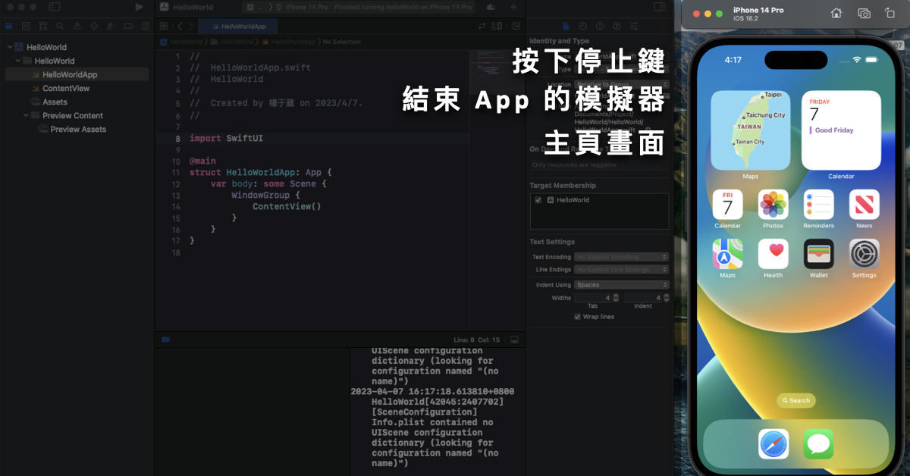Viewport: 910px width, 476px height.
Task: Open the Health app in Simulator
Action: coord(773,254)
